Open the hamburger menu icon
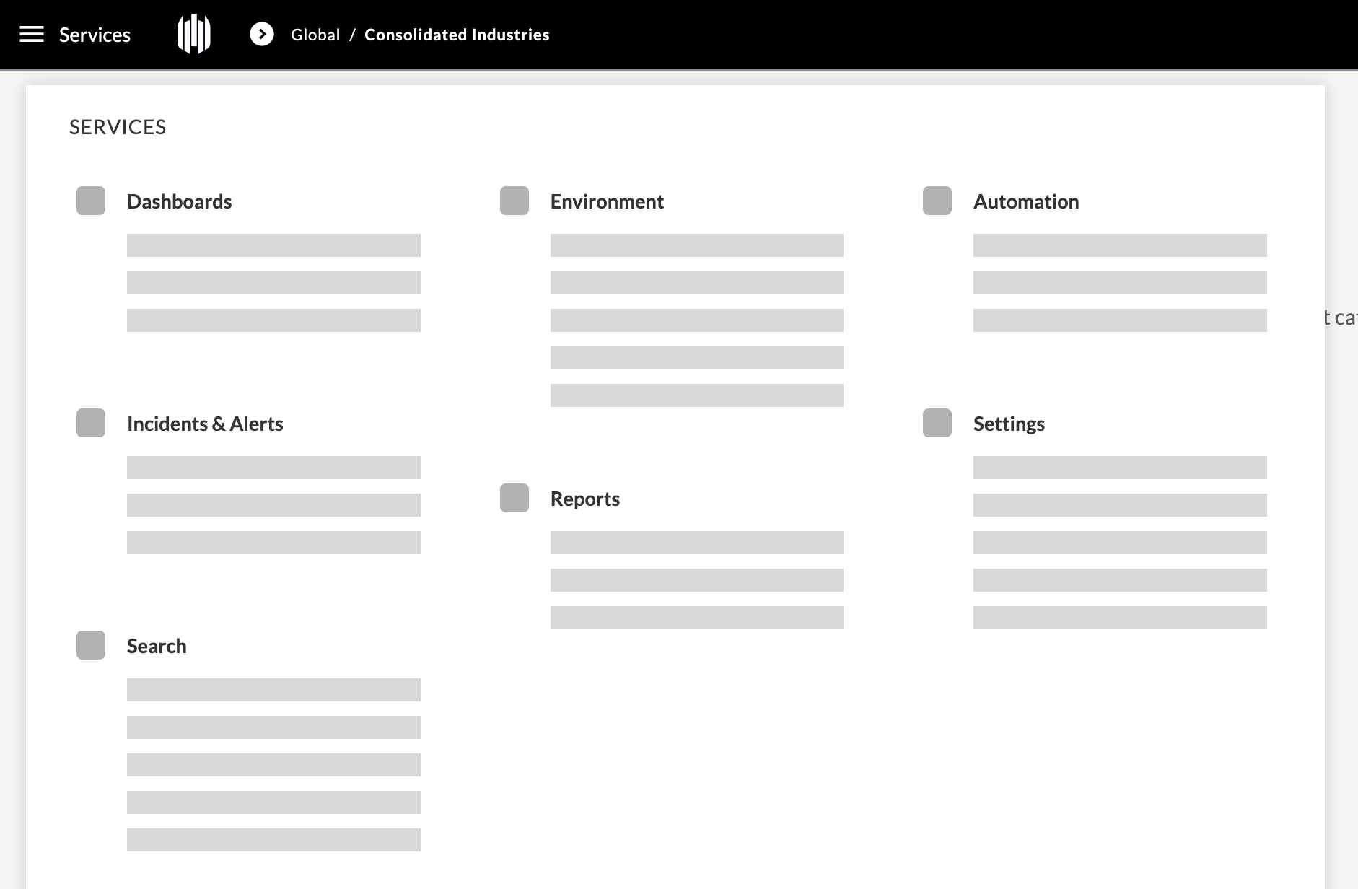The image size is (1358, 889). 32,35
